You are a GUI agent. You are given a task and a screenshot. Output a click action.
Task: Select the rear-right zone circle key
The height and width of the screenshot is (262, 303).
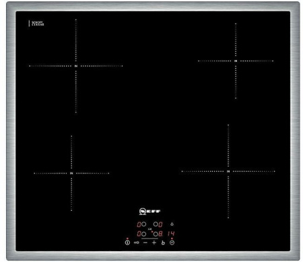[x=156, y=224]
